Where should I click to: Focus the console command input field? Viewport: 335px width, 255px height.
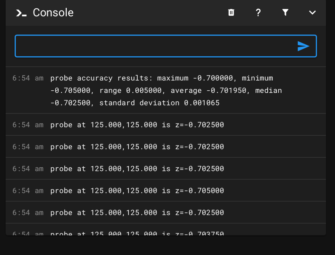pos(165,46)
